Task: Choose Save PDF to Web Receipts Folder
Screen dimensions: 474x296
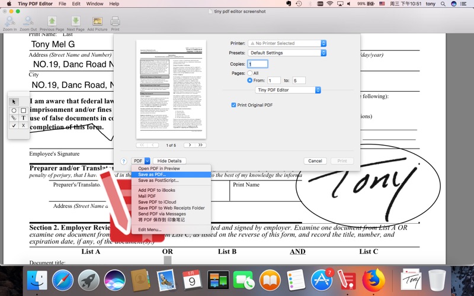Action: coord(171,208)
